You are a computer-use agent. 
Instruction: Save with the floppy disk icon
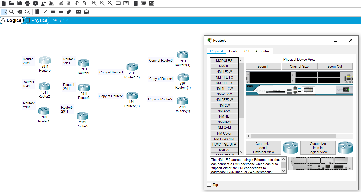coord(20,3)
